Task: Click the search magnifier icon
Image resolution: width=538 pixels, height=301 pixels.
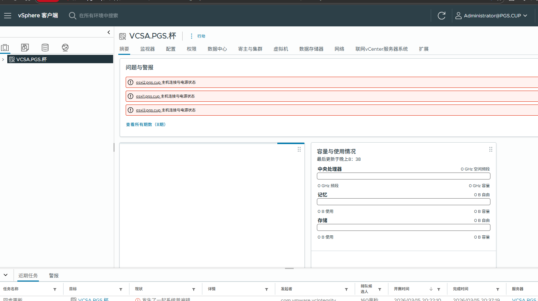Action: point(72,16)
